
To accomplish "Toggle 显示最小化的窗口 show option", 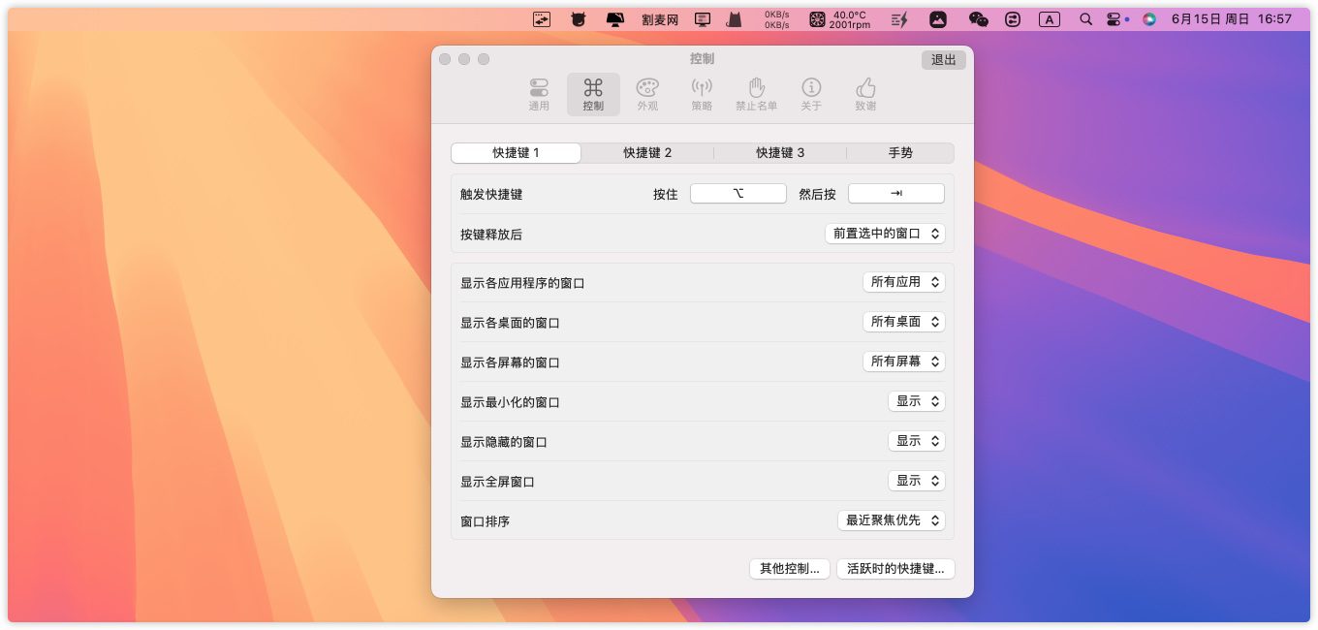I will (x=916, y=401).
